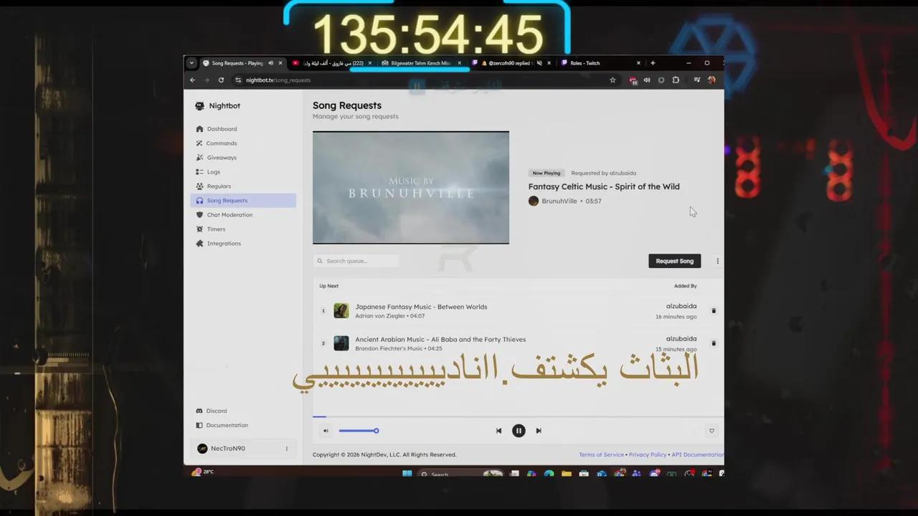The height and width of the screenshot is (516, 918).
Task: Open the Integrations page
Action: pos(243,244)
